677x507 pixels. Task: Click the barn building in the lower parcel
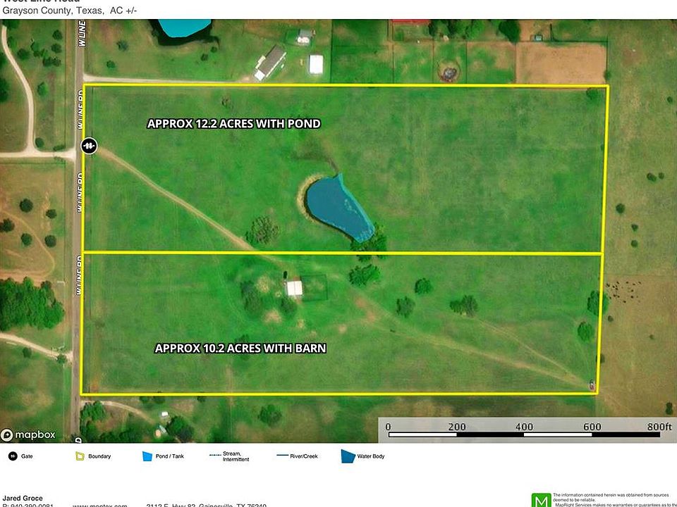point(295,287)
